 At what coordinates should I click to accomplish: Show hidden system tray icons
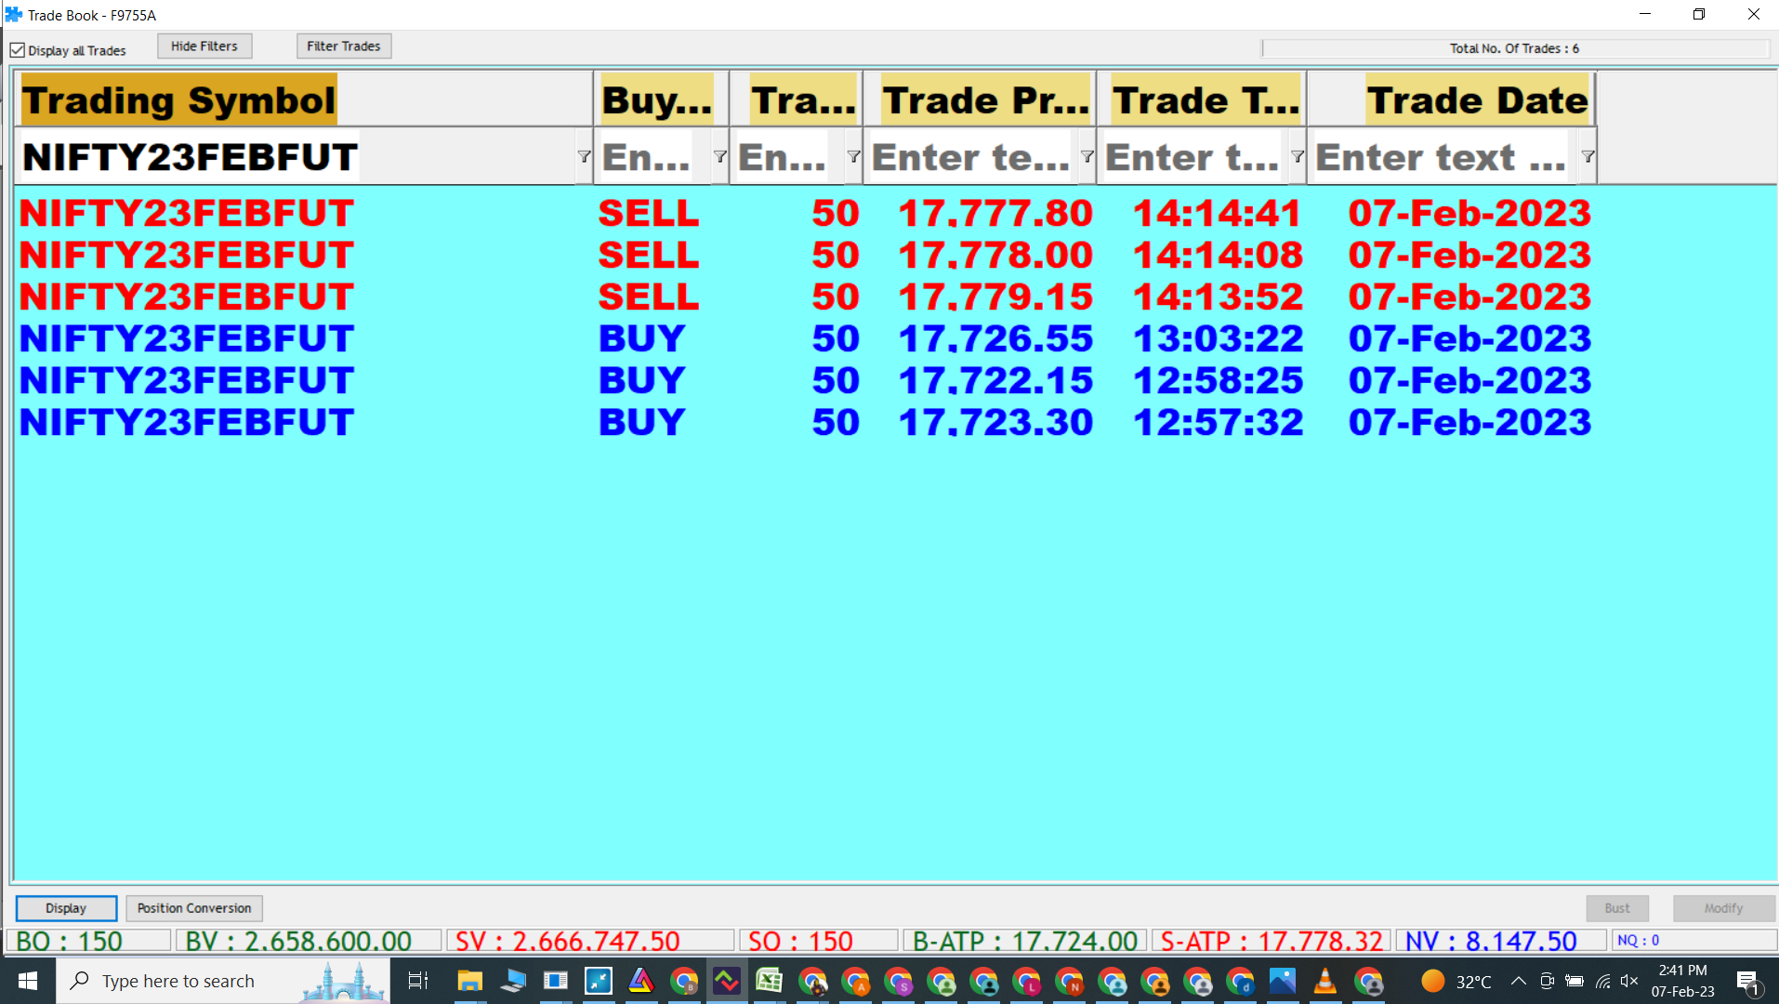[x=1518, y=981]
